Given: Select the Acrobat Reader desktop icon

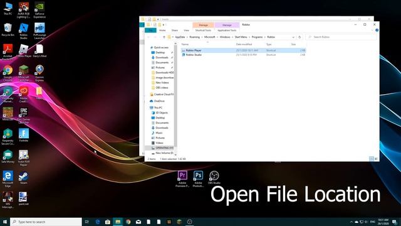Looking at the screenshot, I should click(8, 52).
